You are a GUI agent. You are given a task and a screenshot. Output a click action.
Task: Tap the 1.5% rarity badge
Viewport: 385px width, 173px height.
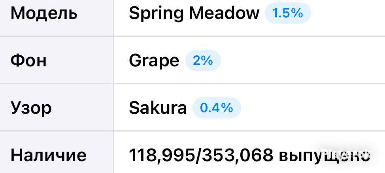pos(288,13)
